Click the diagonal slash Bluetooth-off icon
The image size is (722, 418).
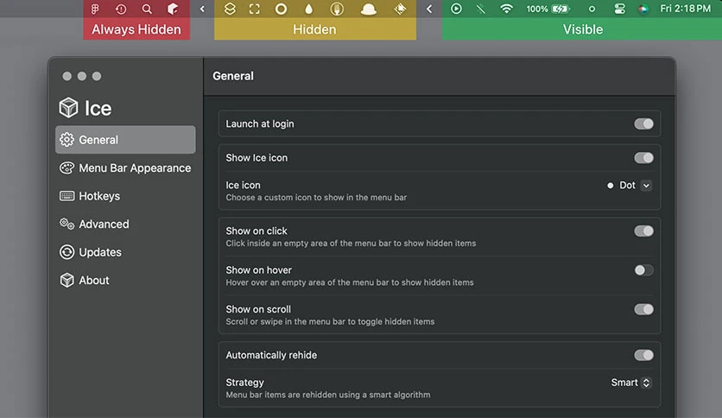481,9
